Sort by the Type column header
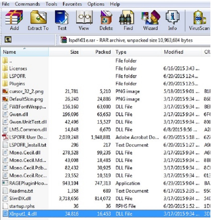 [137, 52]
